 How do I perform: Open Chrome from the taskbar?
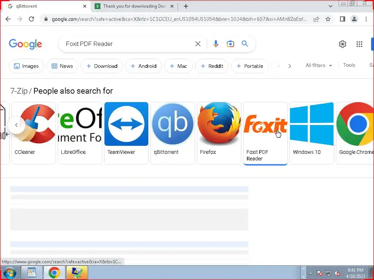54,273
